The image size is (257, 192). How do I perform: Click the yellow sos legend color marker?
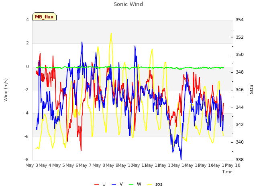coord(150,185)
